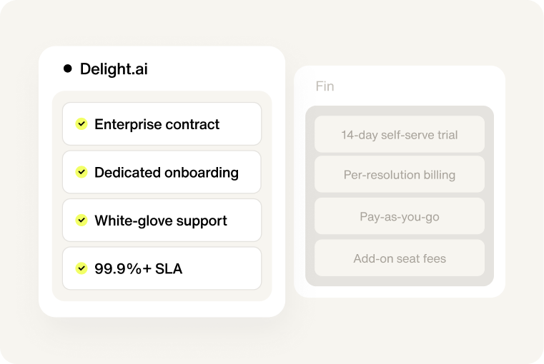The width and height of the screenshot is (544, 364).
Task: Click the White-glove support text label
Action: (x=161, y=221)
